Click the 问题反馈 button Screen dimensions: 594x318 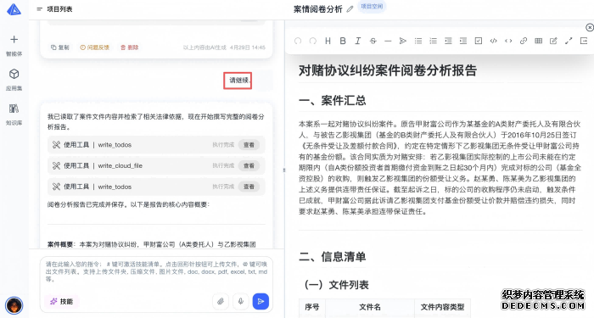(94, 47)
